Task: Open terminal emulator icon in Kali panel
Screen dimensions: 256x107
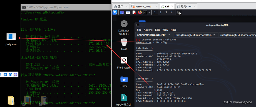Action: point(145,13)
